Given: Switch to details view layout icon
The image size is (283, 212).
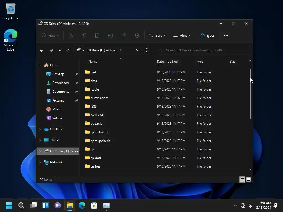Looking at the screenshot, I should coord(242,179).
